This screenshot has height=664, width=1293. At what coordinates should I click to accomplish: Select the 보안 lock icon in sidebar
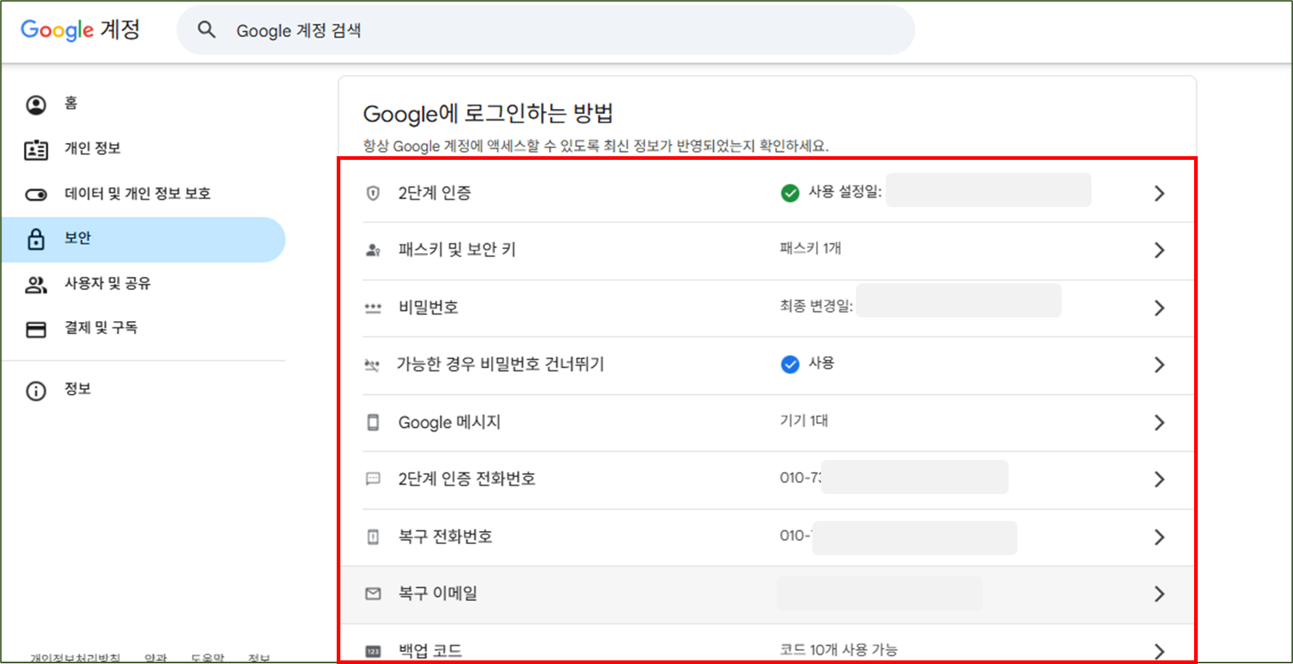[x=36, y=238]
